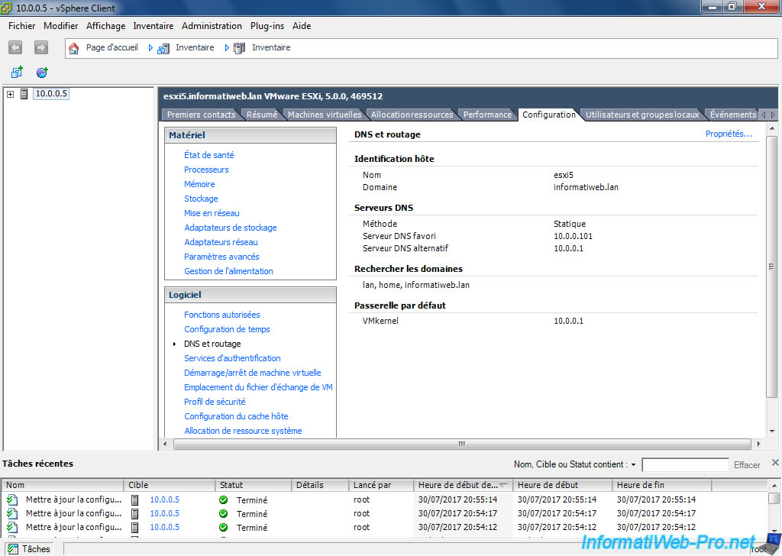
Task: Open the Aide menu
Action: pos(301,26)
